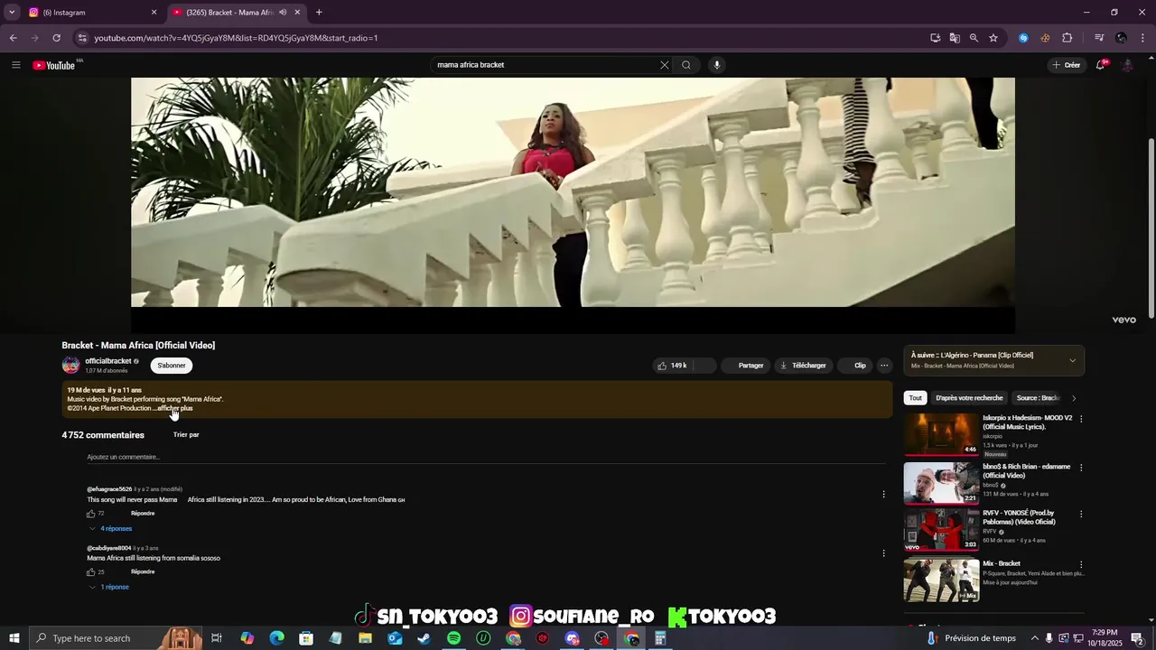The image size is (1156, 650).
Task: Open the officialbracket channel link
Action: pyautogui.click(x=108, y=361)
